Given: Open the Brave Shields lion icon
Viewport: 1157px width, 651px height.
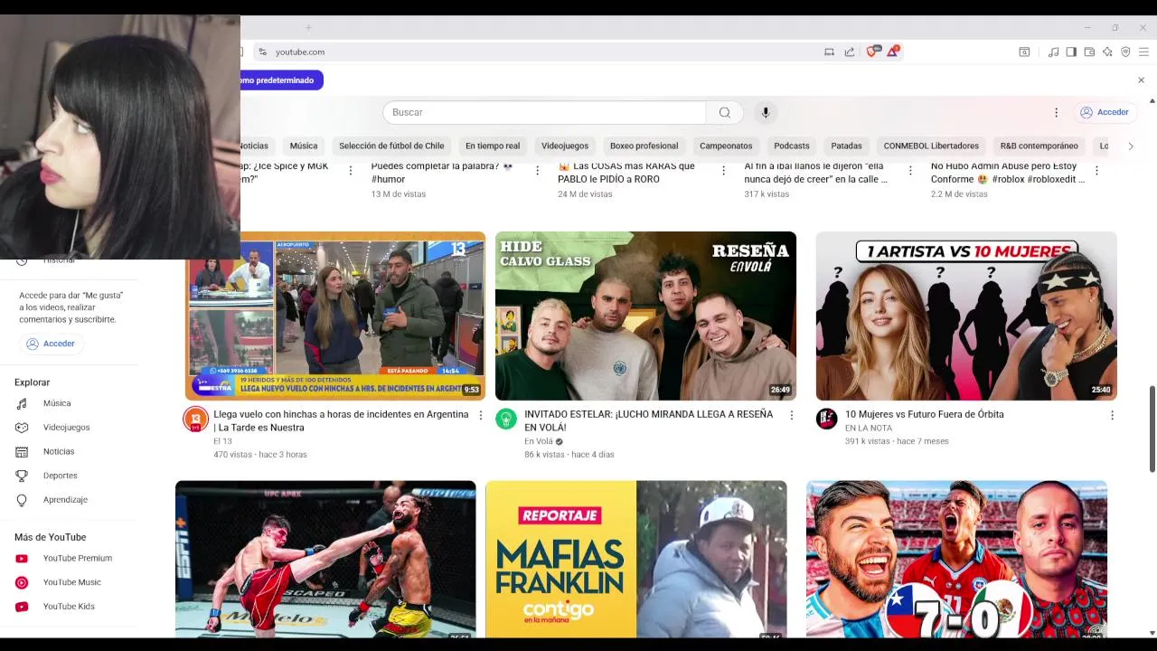Looking at the screenshot, I should point(872,52).
